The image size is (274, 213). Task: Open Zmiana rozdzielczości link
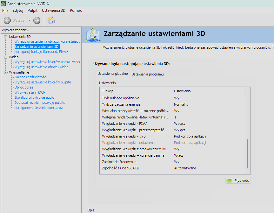(x=30, y=77)
